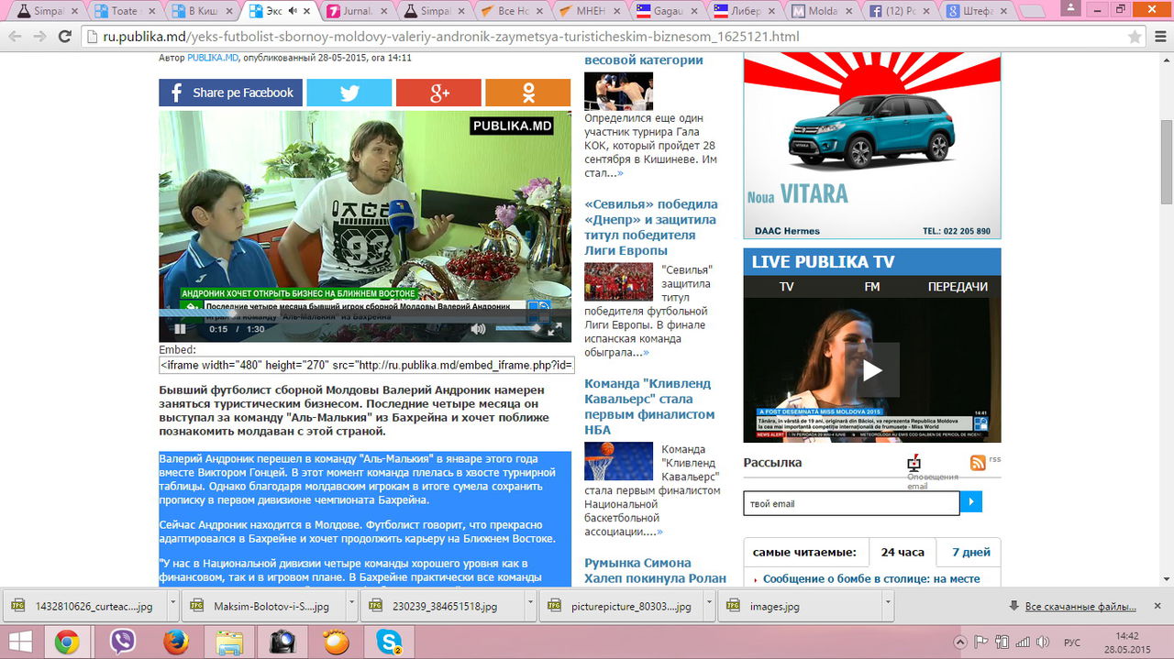Viewport: 1174px width, 659px height.
Task: Mute the video using speaker icon
Action: point(478,328)
